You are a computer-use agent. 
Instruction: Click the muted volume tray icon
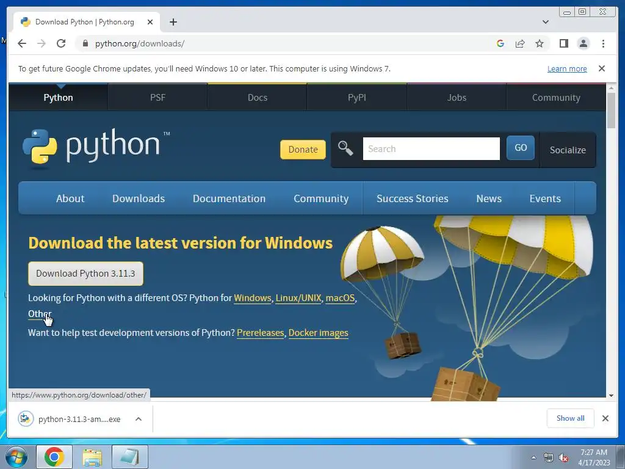(x=563, y=458)
